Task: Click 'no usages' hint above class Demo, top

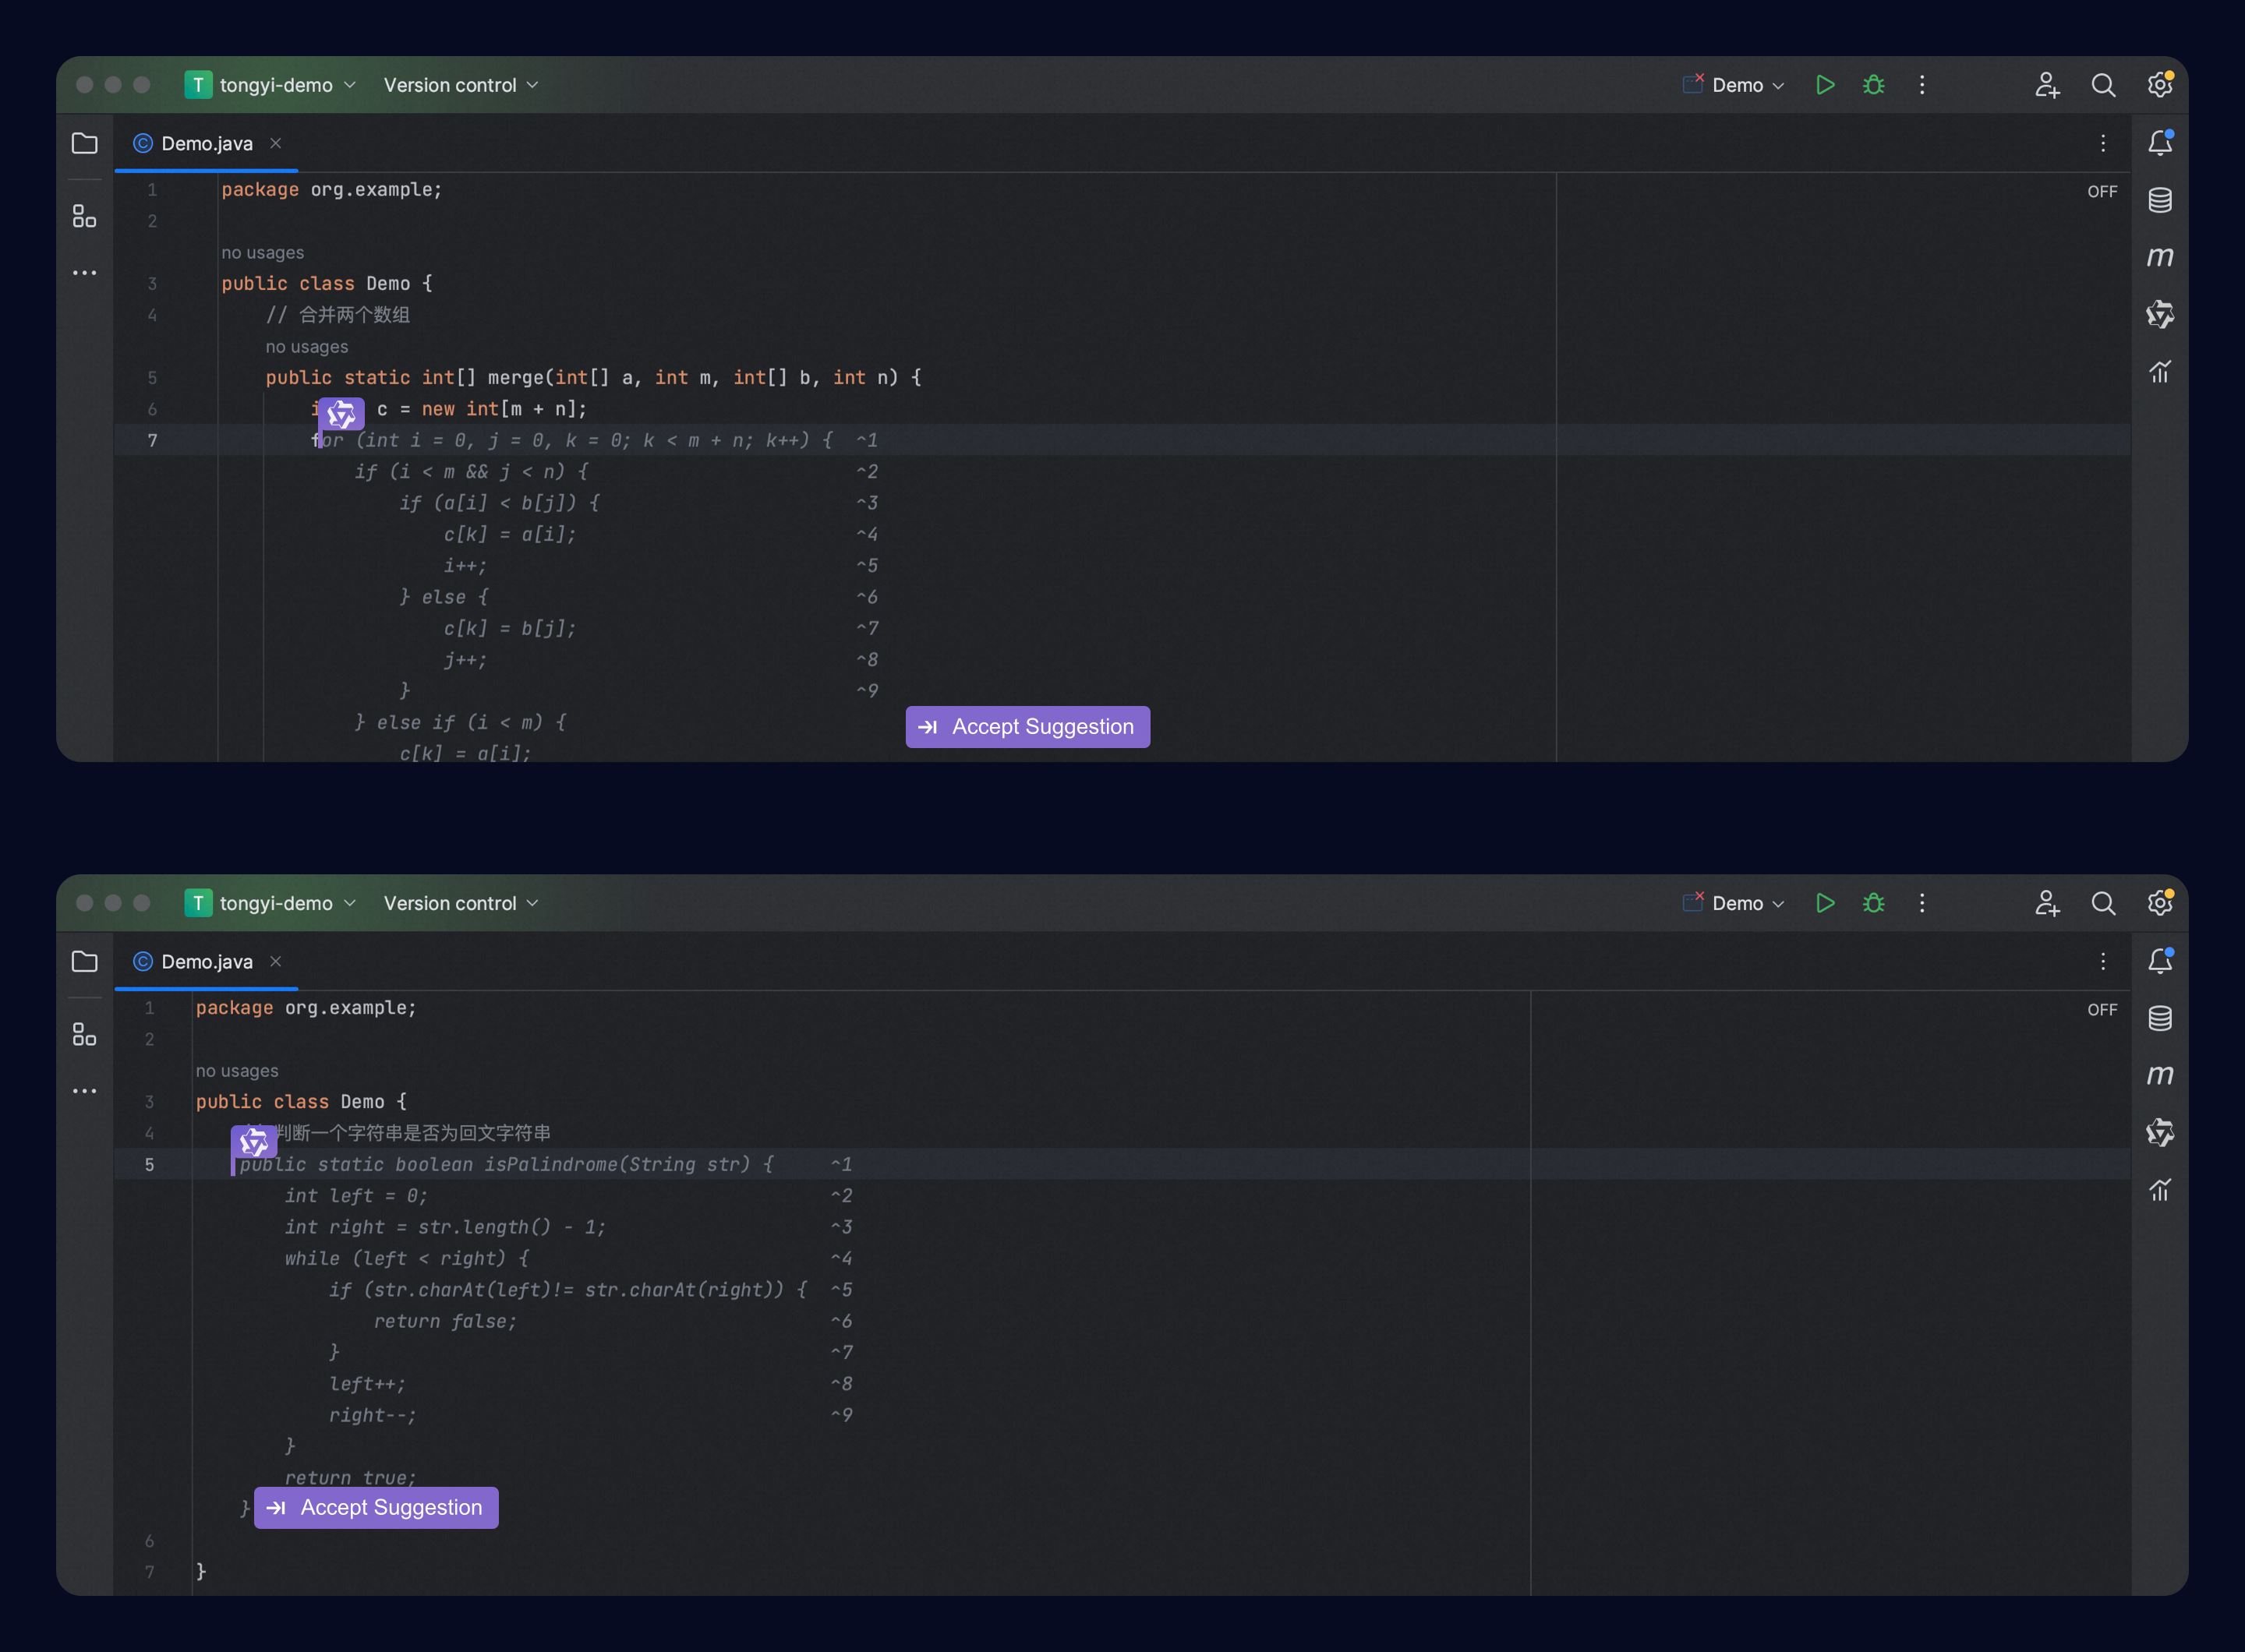Action: click(x=262, y=252)
